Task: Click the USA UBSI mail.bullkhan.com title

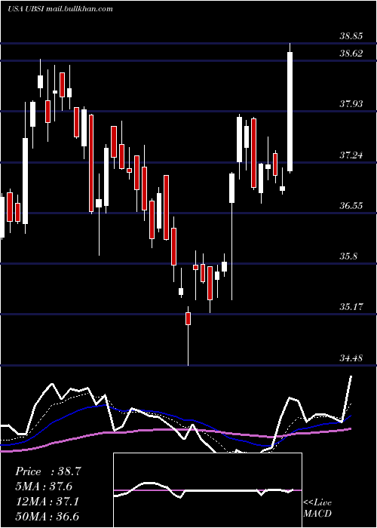Action: click(x=60, y=9)
